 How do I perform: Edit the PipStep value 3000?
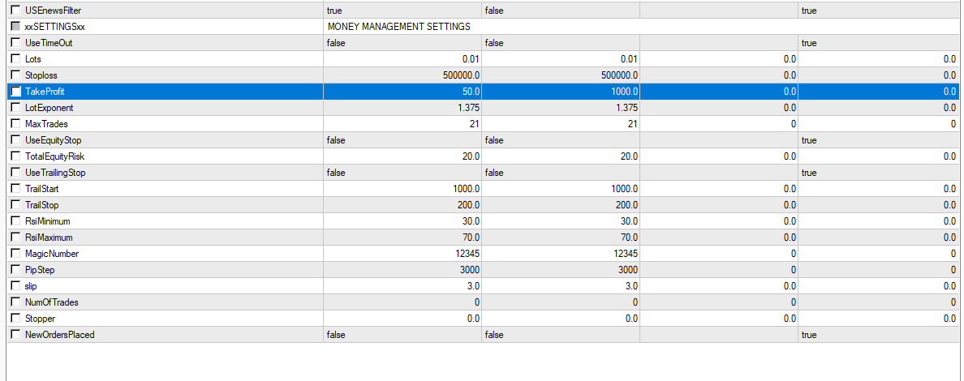click(x=402, y=270)
